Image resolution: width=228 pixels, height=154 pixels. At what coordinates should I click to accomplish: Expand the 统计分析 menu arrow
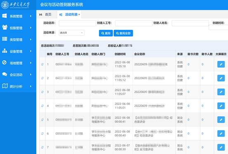tap(31, 86)
